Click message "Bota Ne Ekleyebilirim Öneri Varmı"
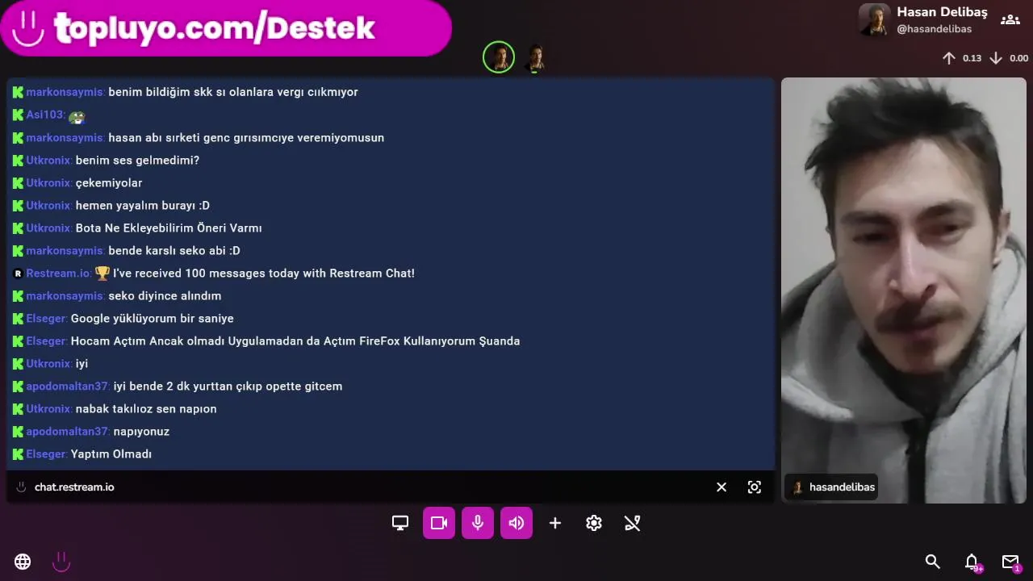1033x581 pixels. 169,228
